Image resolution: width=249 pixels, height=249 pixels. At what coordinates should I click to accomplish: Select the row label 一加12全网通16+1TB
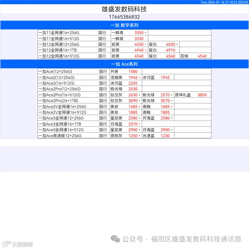pyautogui.click(x=58, y=50)
